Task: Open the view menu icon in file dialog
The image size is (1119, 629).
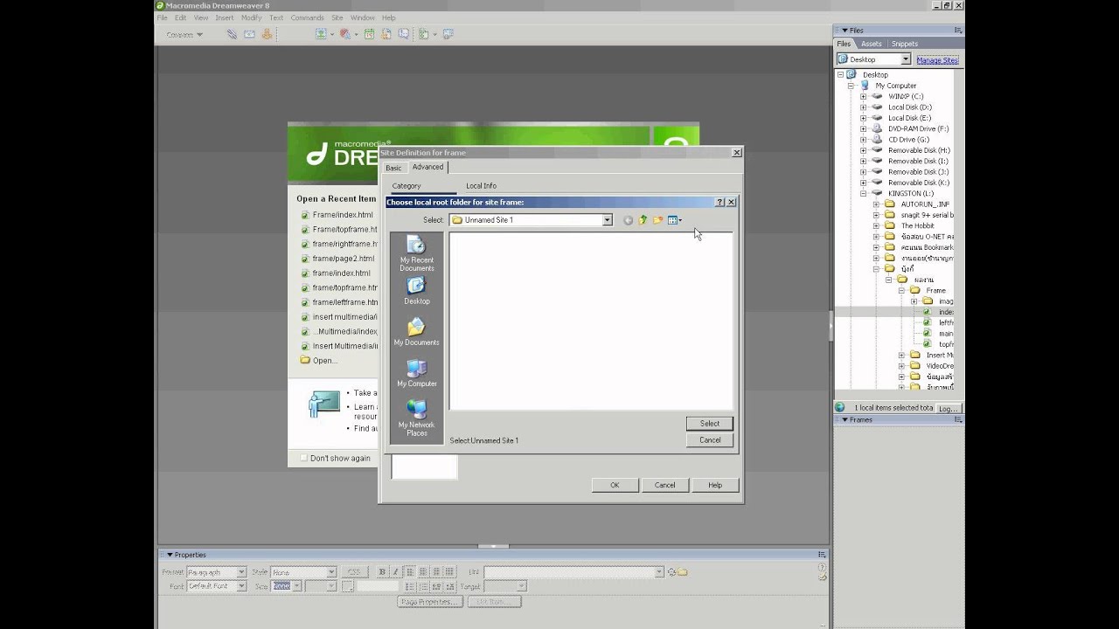Action: pos(674,220)
